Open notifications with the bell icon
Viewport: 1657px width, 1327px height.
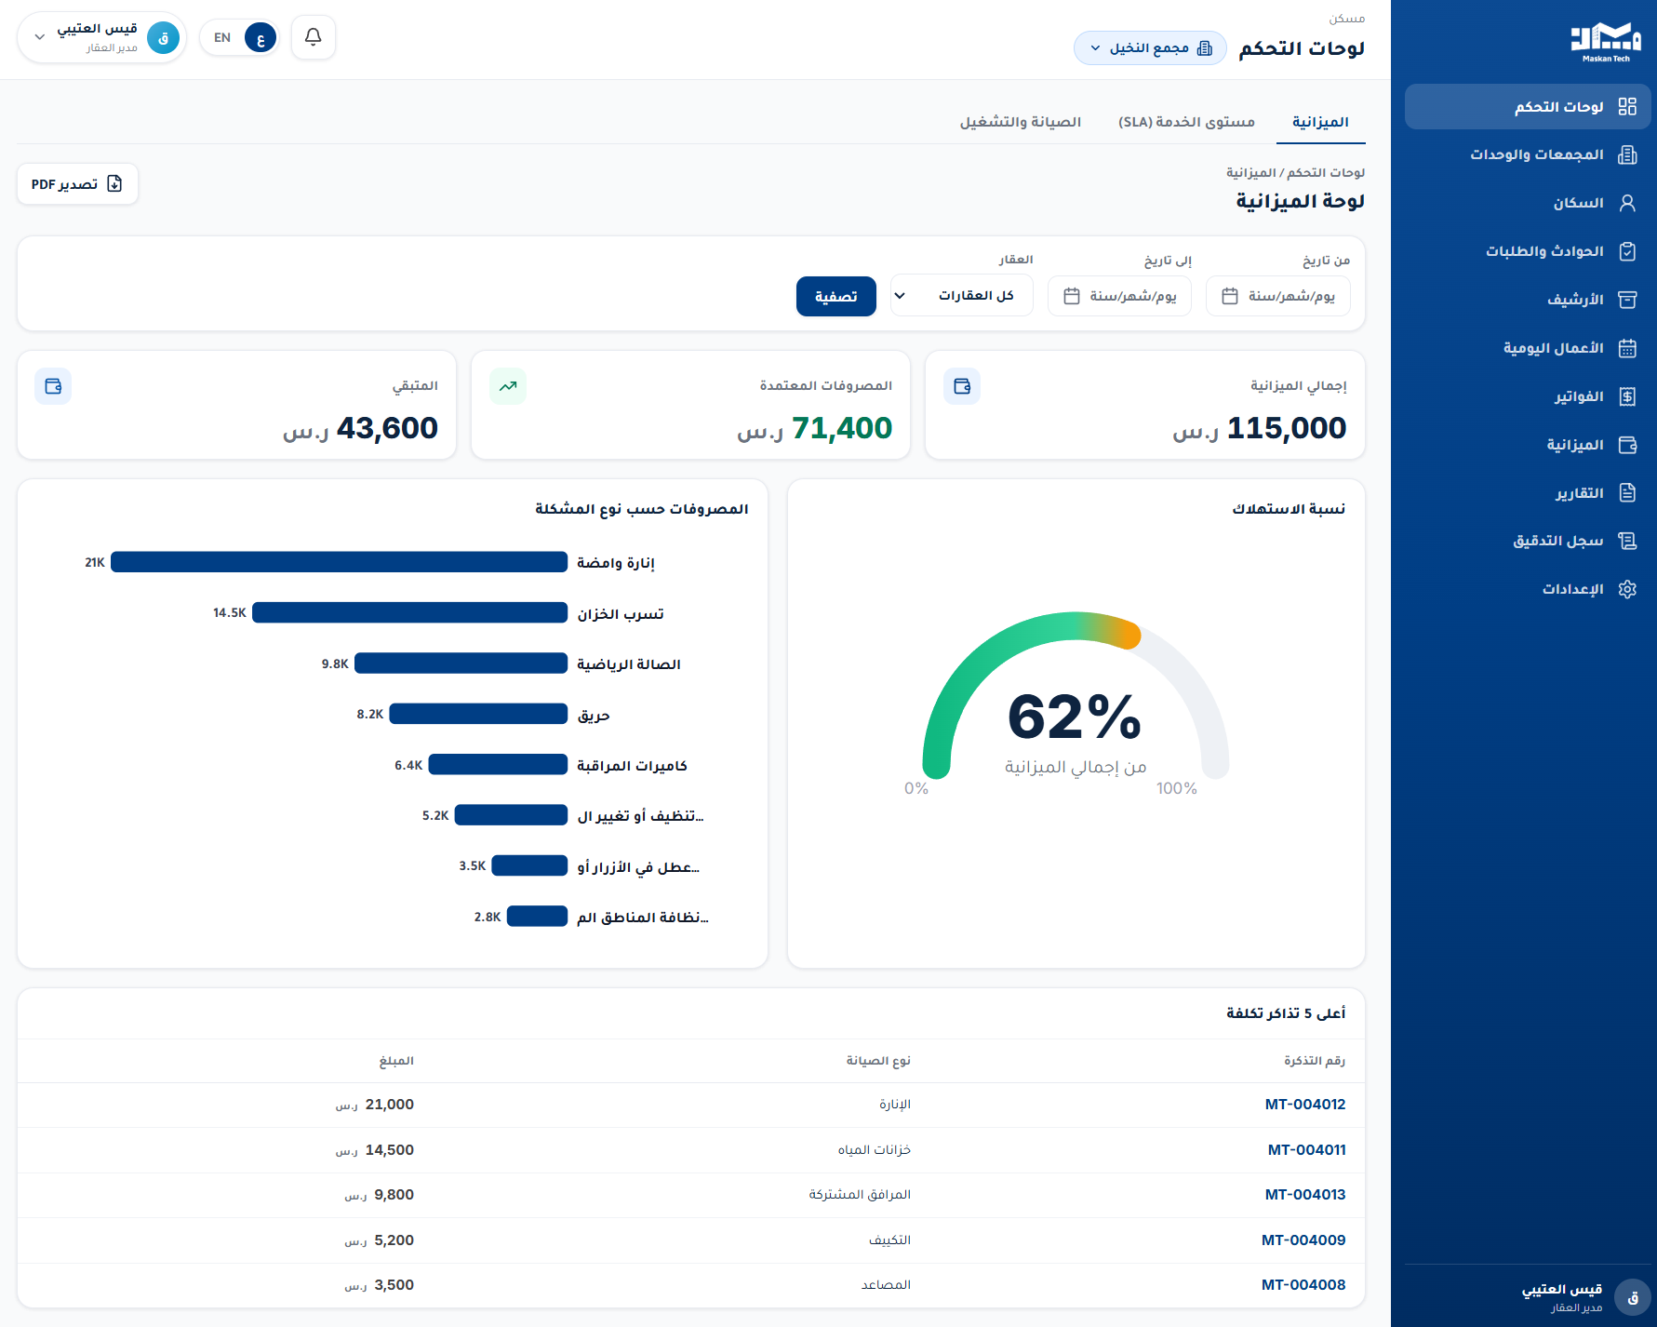314,37
